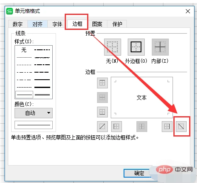Click the WPS spreadsheet logo icon in the title bar

point(10,11)
